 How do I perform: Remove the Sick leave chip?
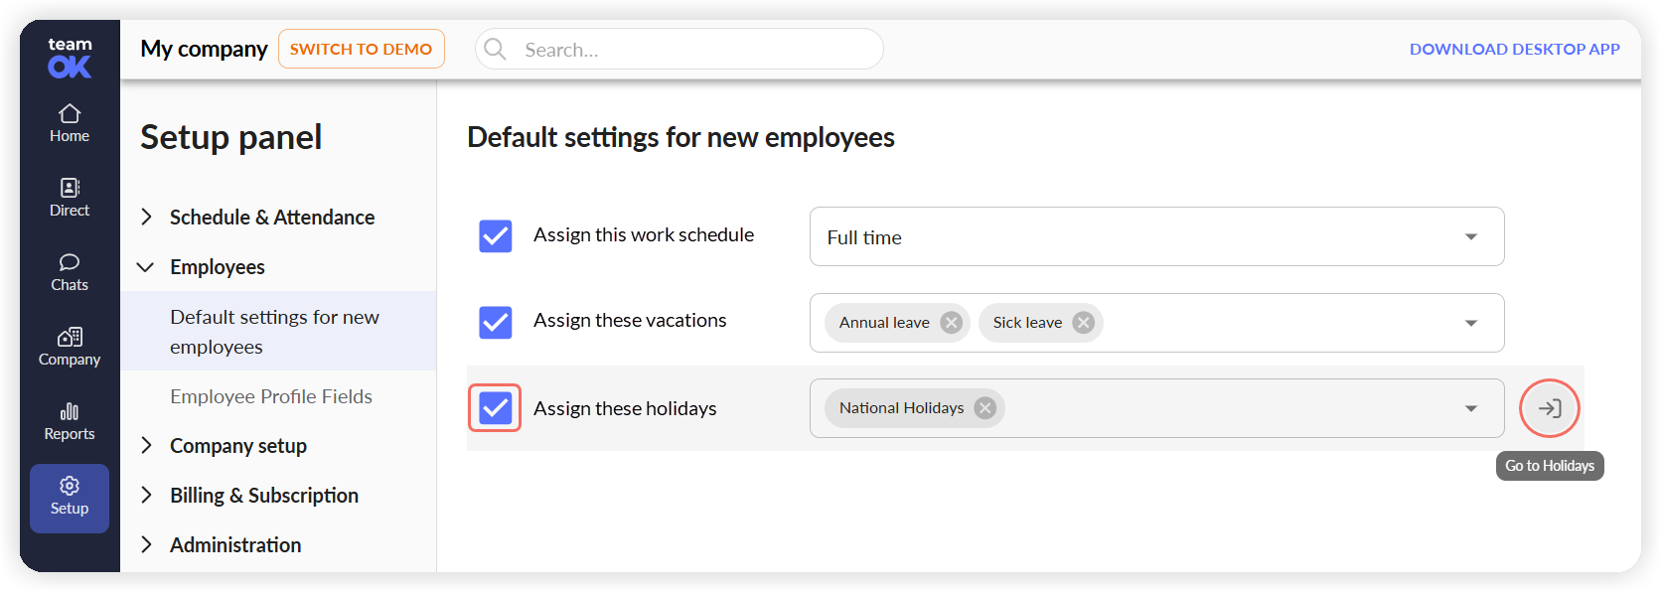point(1084,323)
